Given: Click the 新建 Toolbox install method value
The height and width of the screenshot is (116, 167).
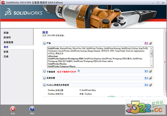Looking at the screenshot, I should (x=85, y=94).
